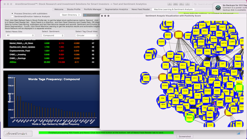The height and width of the screenshot is (139, 247).
Task: Open the Select News Site dropdown
Action: coord(20,35)
